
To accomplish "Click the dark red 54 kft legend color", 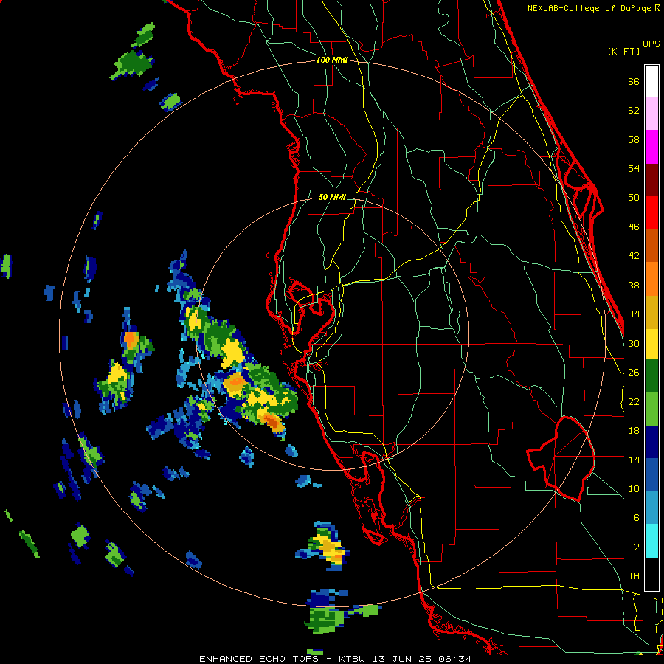I will point(651,179).
